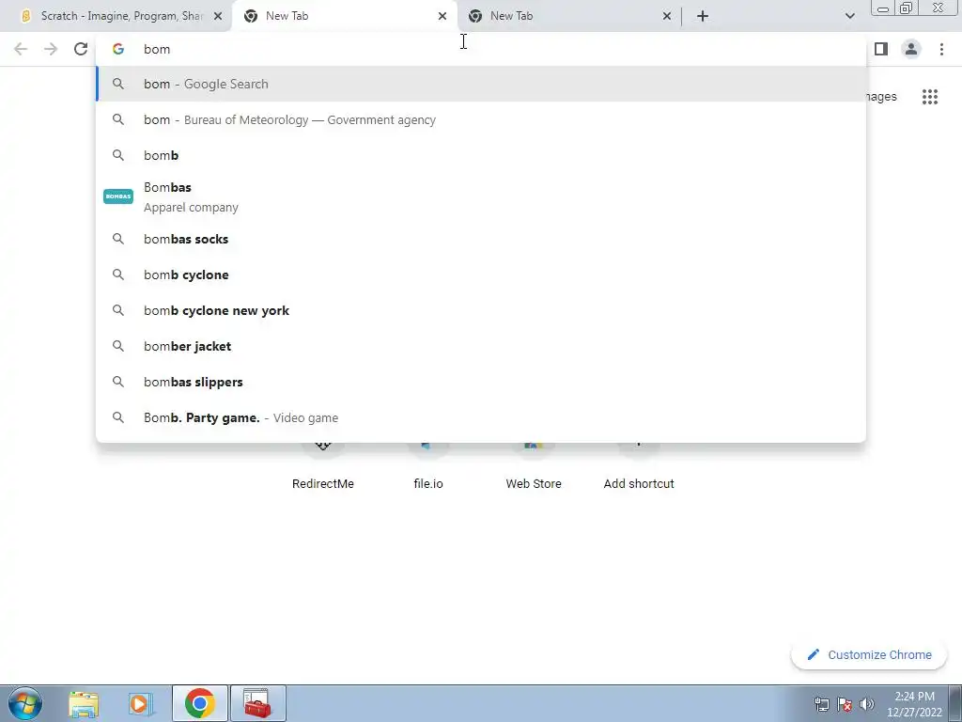Image resolution: width=962 pixels, height=722 pixels.
Task: Click the Customize Chrome button
Action: coord(869,654)
